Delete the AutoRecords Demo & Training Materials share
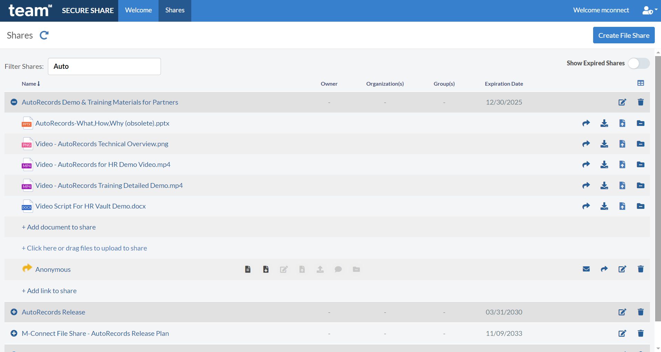The width and height of the screenshot is (661, 352). [641, 102]
